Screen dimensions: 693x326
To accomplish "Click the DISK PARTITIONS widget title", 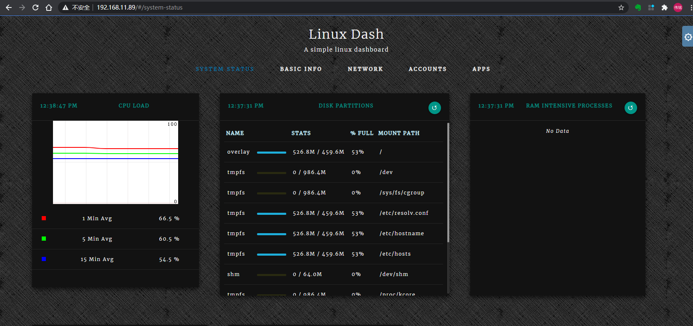I will (x=346, y=106).
